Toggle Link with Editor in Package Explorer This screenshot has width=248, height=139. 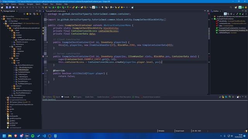click(37, 14)
